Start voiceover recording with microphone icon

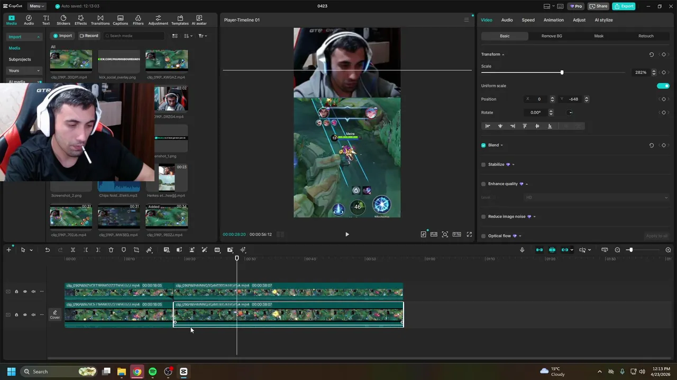(x=522, y=250)
